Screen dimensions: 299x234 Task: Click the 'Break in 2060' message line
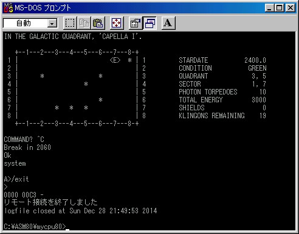pyautogui.click(x=27, y=147)
